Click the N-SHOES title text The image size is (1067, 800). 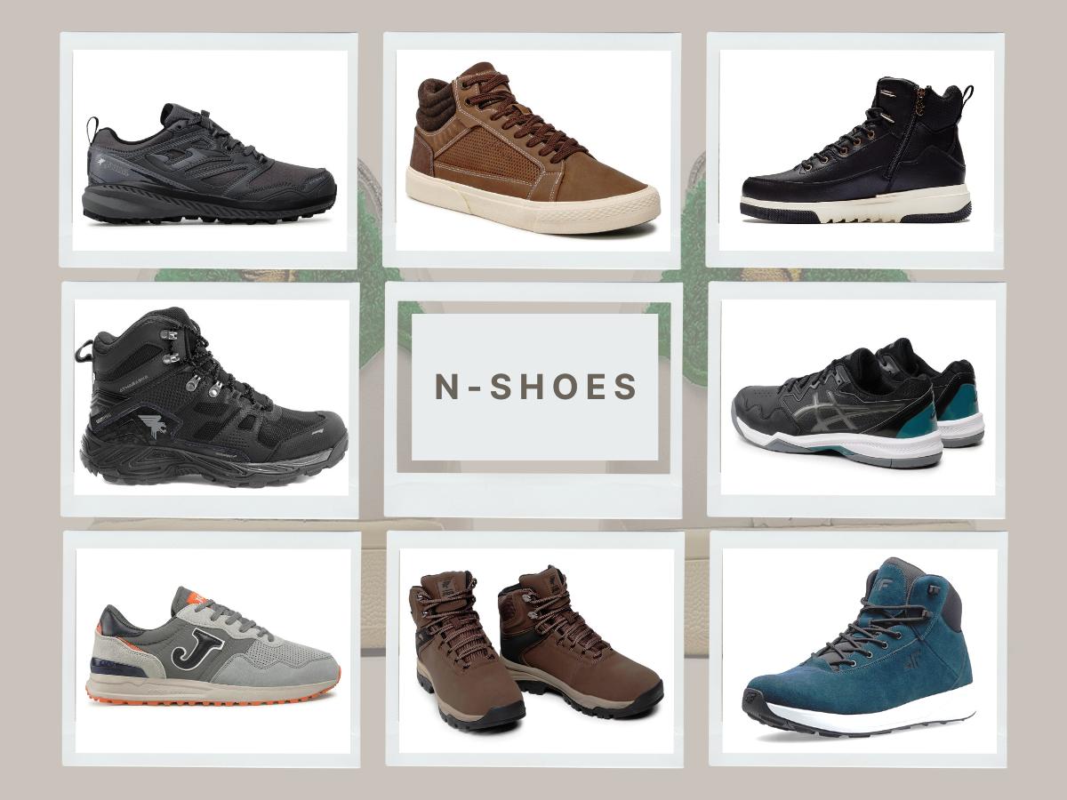536,387
